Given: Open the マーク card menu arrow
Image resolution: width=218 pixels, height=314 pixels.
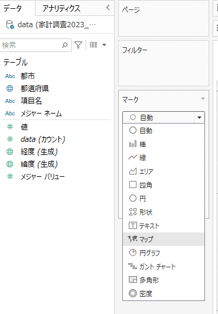Looking at the screenshot, I should (x=203, y=99).
